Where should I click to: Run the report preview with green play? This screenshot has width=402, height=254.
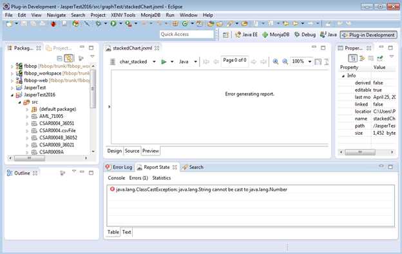coord(164,62)
